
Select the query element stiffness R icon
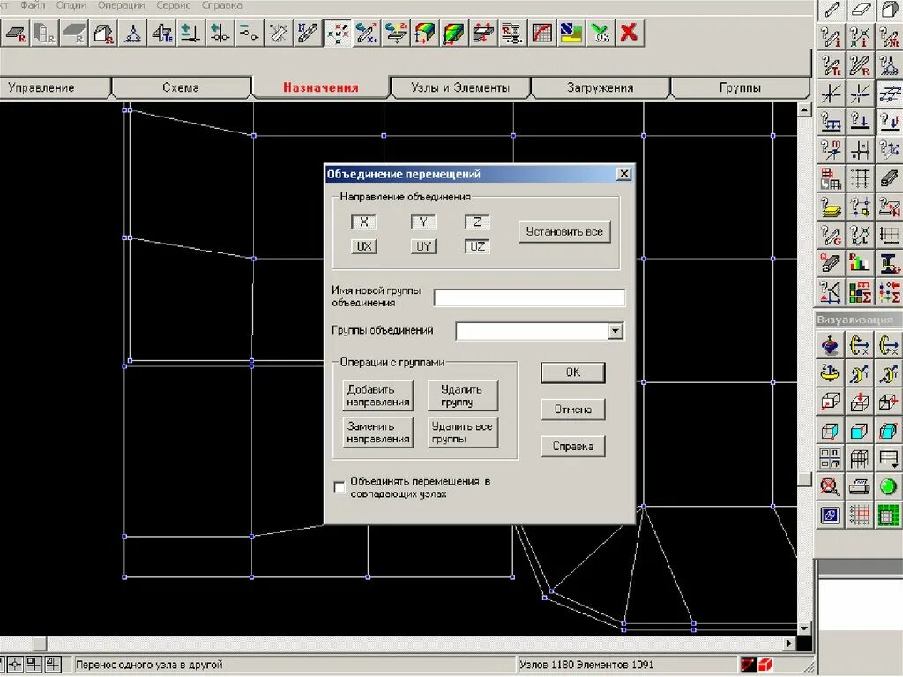pos(860,64)
